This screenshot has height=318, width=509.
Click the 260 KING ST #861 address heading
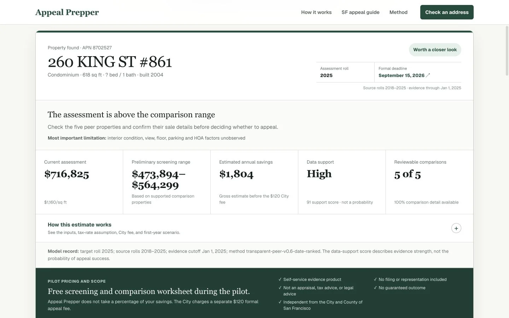click(x=110, y=62)
